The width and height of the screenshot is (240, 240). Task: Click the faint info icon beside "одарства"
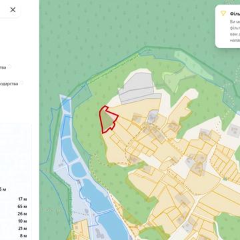click(x=21, y=83)
